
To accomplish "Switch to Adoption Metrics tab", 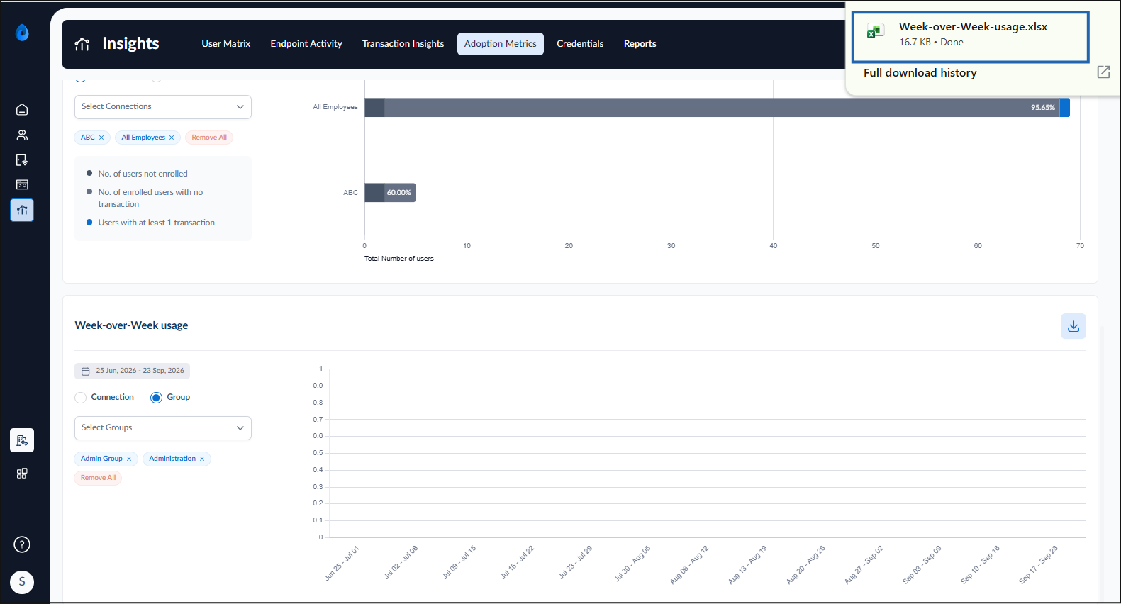I will [x=501, y=44].
